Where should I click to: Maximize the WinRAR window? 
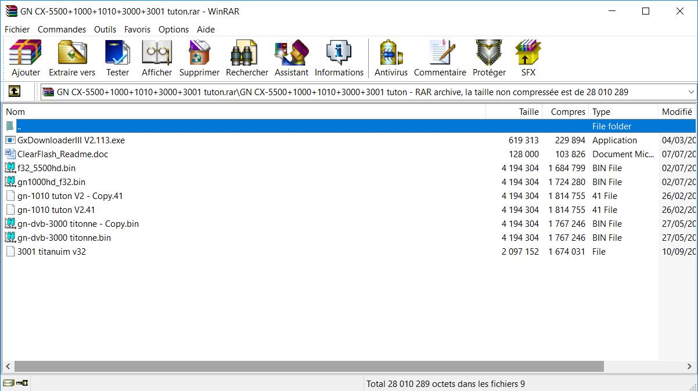pos(646,11)
